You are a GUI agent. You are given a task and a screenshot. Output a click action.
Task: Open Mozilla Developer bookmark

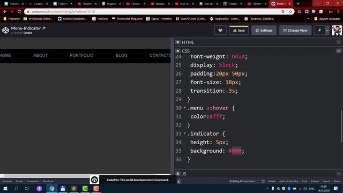(72, 19)
